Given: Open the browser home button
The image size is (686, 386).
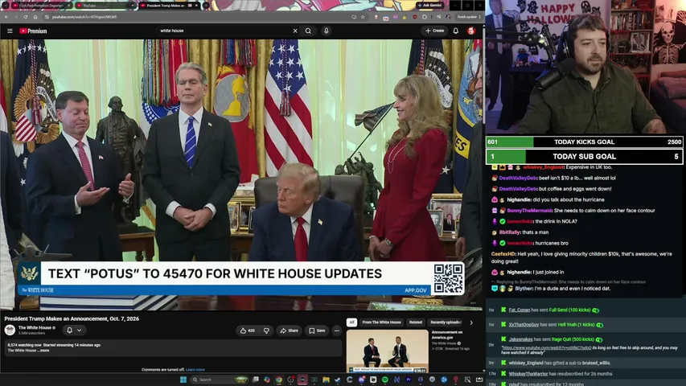Looking at the screenshot, I should click(35, 17).
